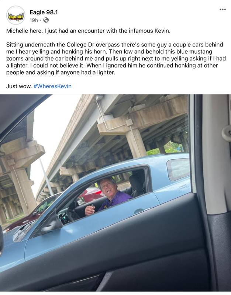231x295 pixels.
Task: Open the Eagle 98.1 page name link
Action: click(44, 13)
